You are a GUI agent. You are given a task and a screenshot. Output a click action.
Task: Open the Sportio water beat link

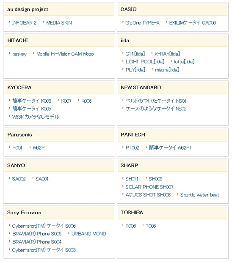(199, 195)
